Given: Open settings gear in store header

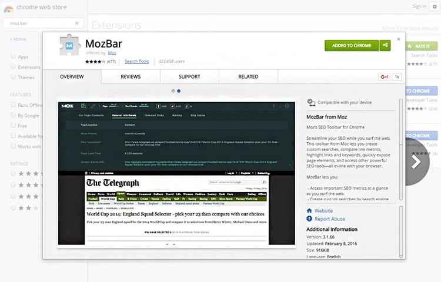Looking at the screenshot, I should click(x=435, y=6).
